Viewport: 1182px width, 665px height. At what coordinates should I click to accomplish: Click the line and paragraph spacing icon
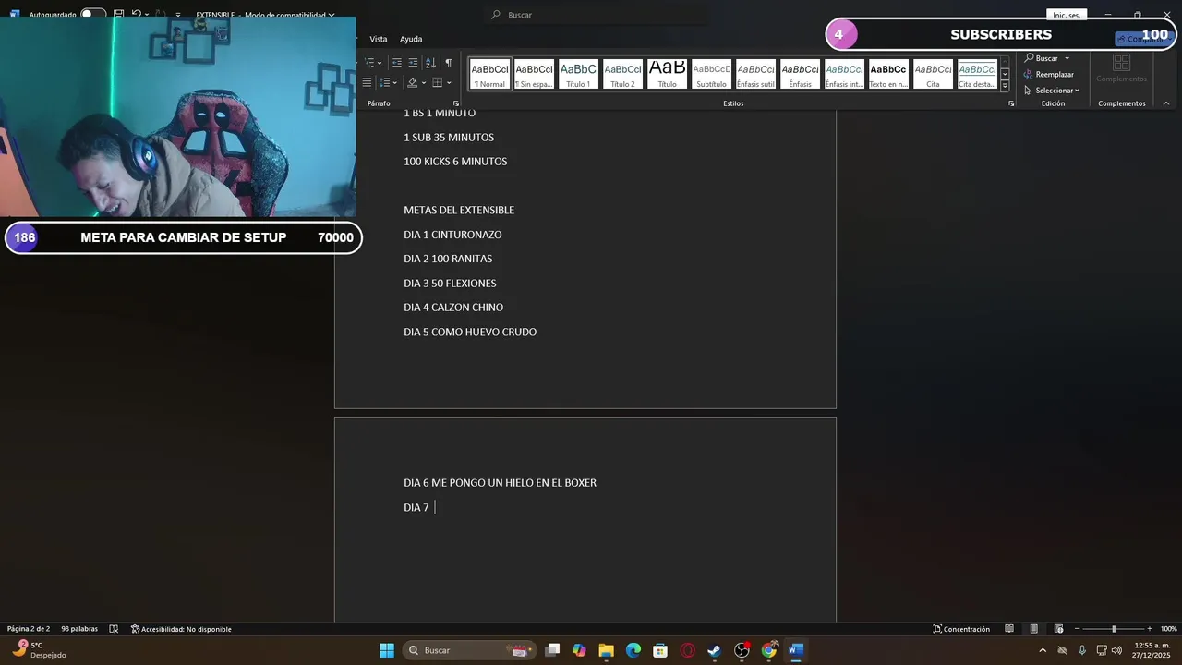[x=384, y=83]
